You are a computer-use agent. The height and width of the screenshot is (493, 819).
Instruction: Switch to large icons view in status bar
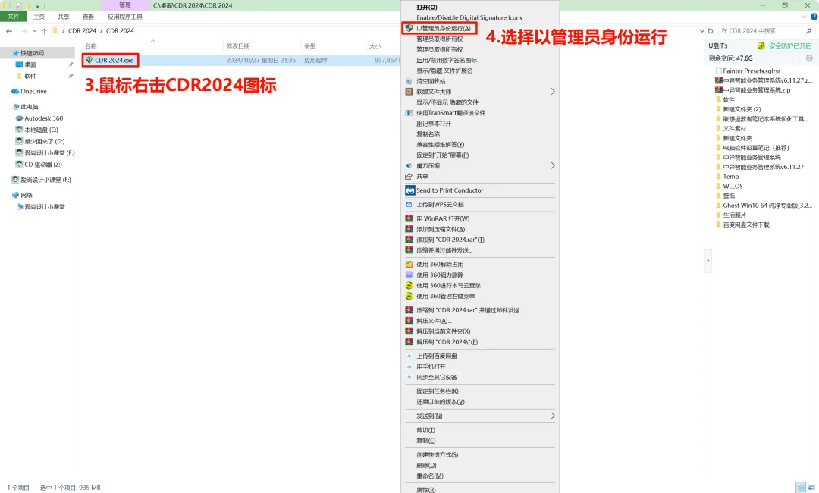tap(811, 488)
